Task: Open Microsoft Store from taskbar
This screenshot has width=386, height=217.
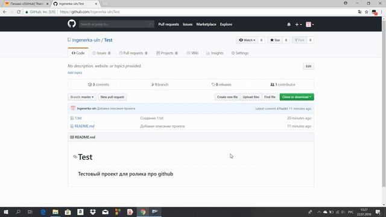Action: point(68,212)
